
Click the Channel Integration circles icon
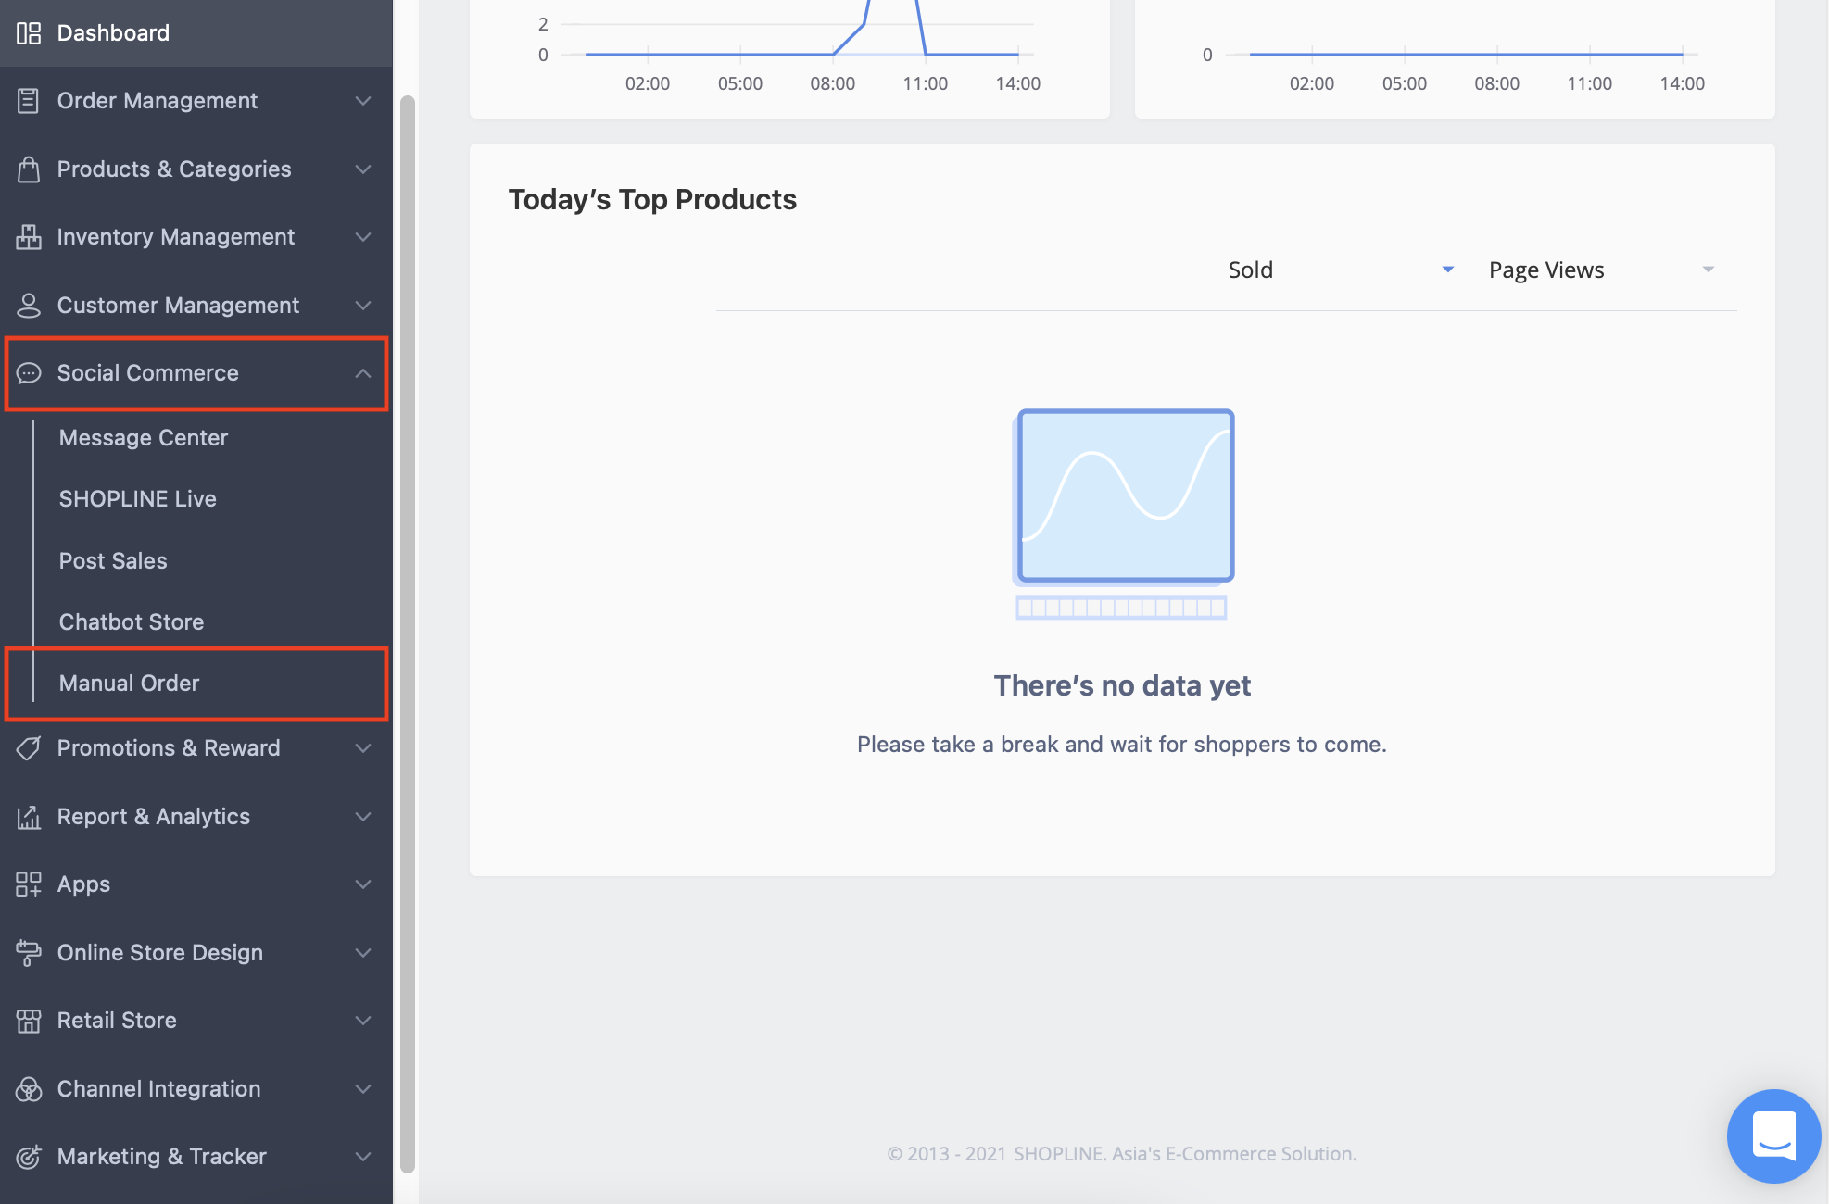click(x=29, y=1089)
